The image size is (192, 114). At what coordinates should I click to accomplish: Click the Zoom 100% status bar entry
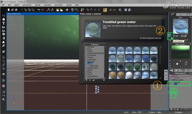[137, 112]
